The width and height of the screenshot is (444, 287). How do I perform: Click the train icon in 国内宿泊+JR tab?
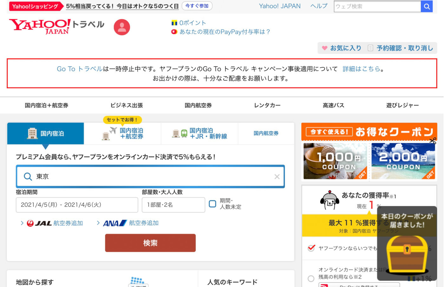tap(184, 133)
